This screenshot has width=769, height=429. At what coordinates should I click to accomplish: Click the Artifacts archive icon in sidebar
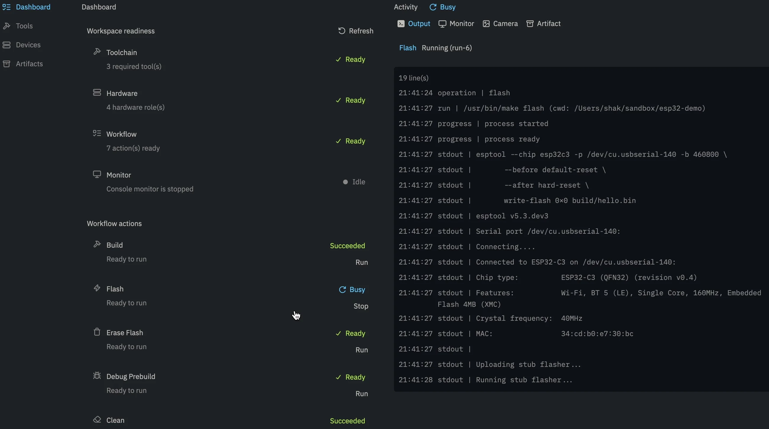7,64
